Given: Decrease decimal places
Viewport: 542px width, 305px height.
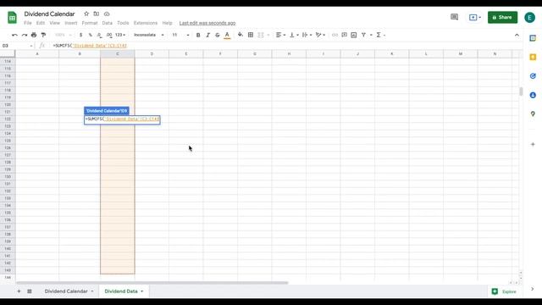Looking at the screenshot, I should tap(100, 35).
